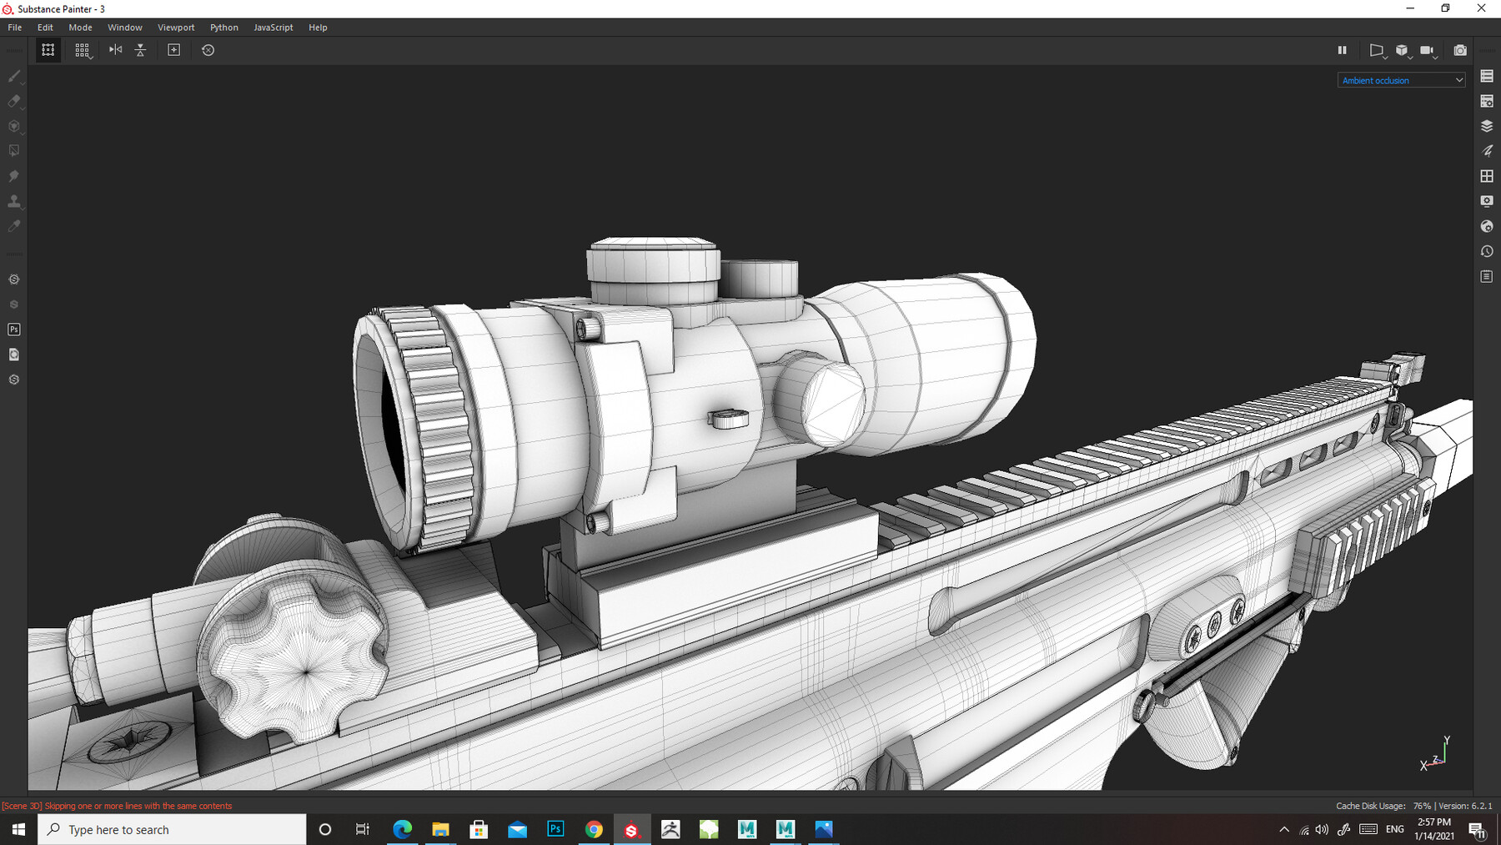Select the Polygon Fill tool
This screenshot has height=845, width=1501.
pos(13,150)
